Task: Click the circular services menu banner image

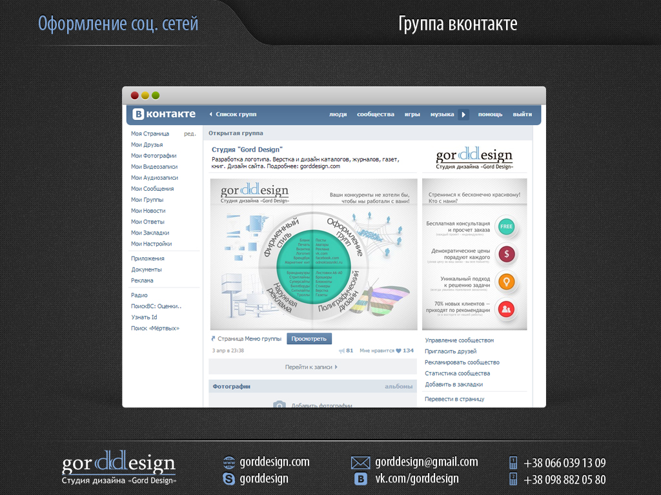Action: coord(313,254)
